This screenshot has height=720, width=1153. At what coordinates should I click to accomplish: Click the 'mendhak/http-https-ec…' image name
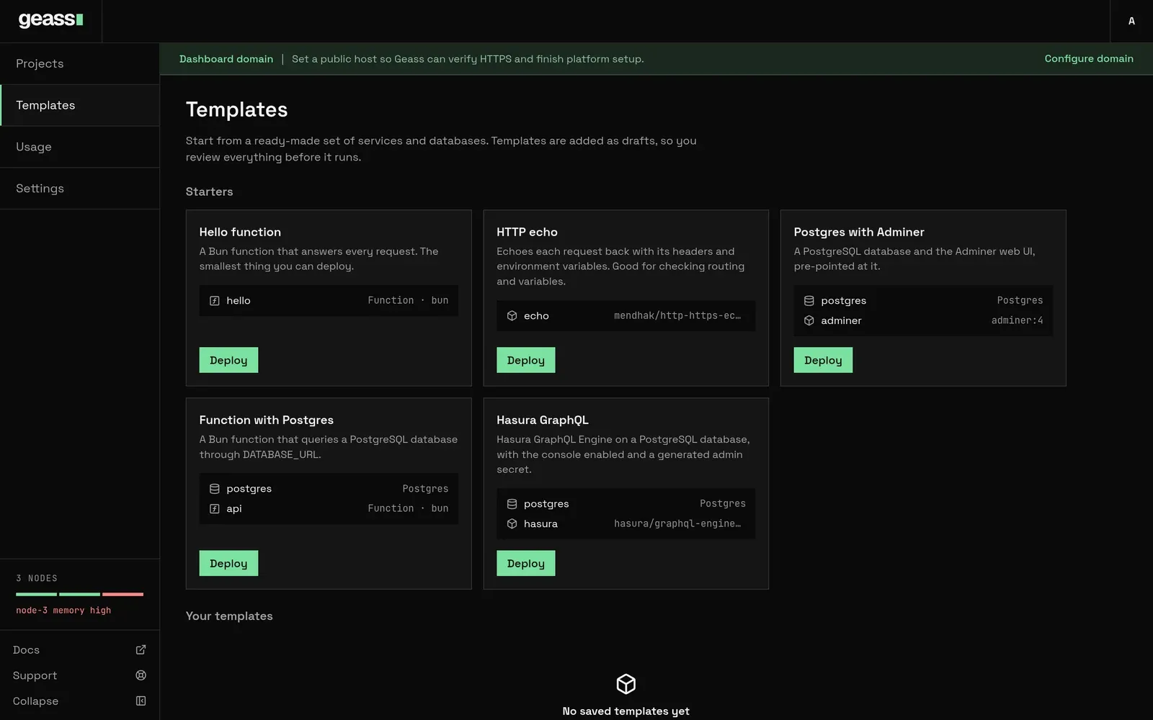(x=677, y=316)
